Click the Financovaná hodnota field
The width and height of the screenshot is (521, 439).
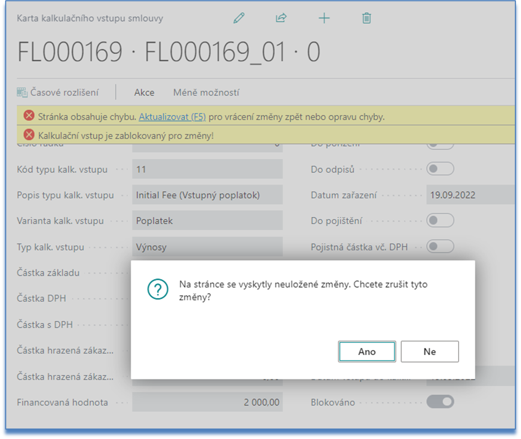[207, 402]
